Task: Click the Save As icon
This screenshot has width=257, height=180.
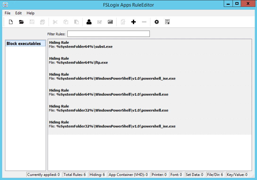Action: 42,22
